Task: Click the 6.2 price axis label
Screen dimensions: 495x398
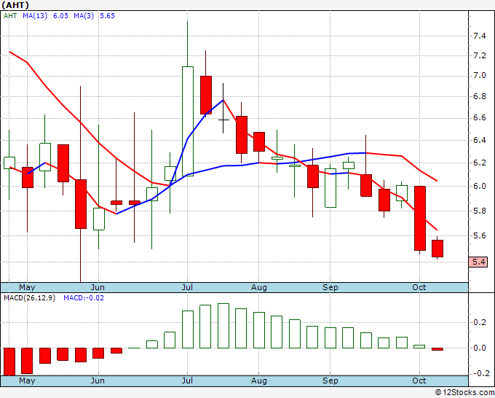Action: coord(480,163)
